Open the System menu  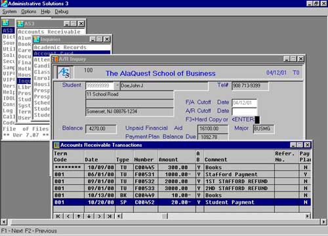[x=9, y=12]
